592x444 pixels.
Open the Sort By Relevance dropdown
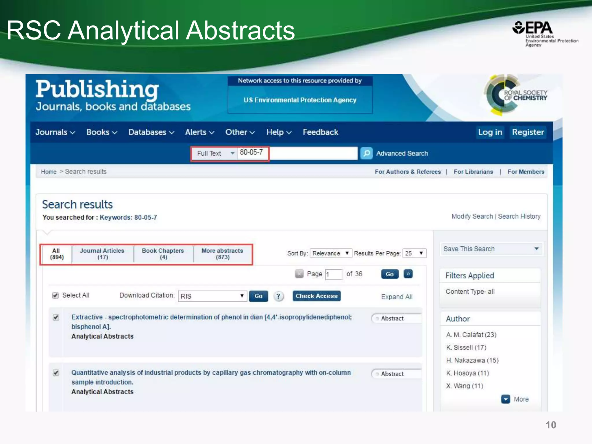tap(331, 253)
